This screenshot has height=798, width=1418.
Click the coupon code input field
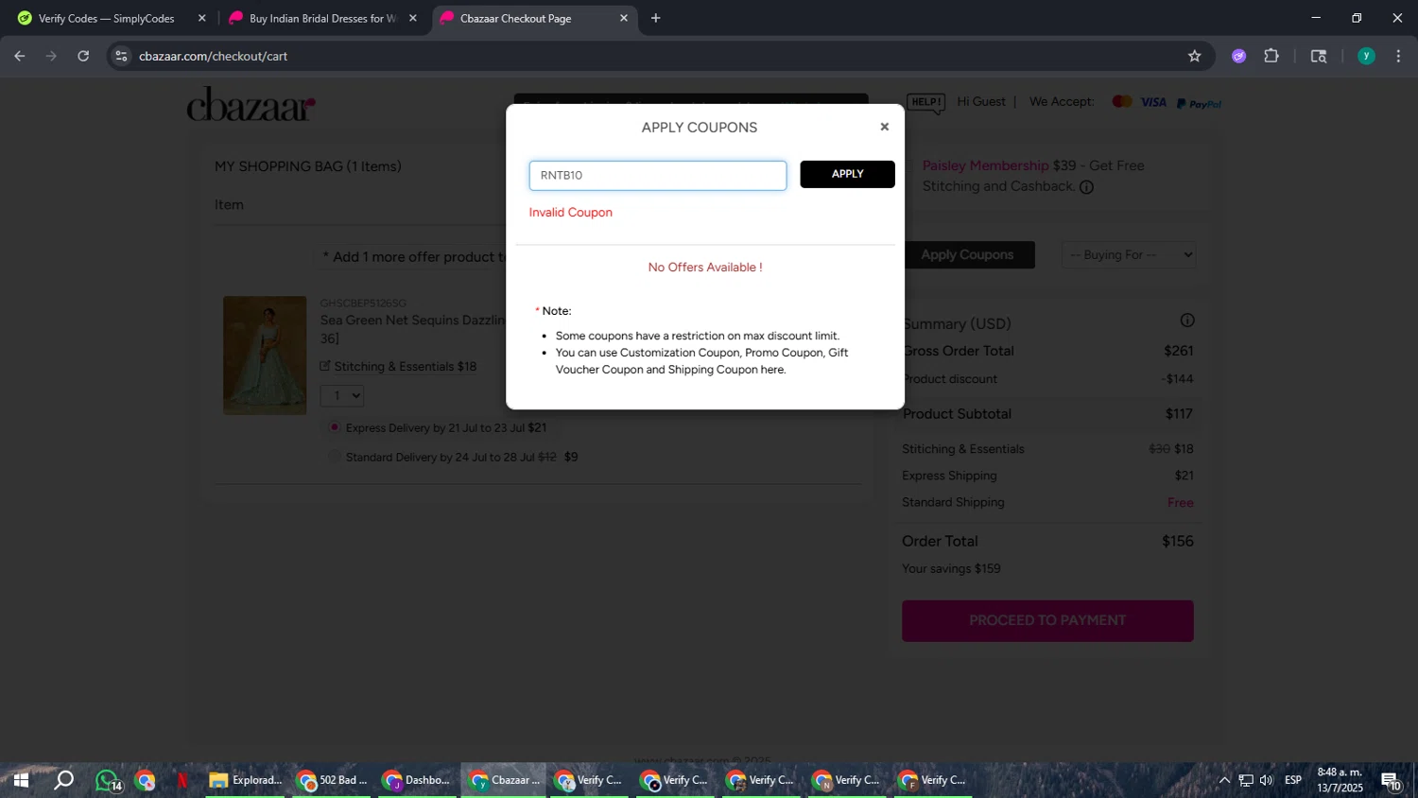[x=658, y=176]
